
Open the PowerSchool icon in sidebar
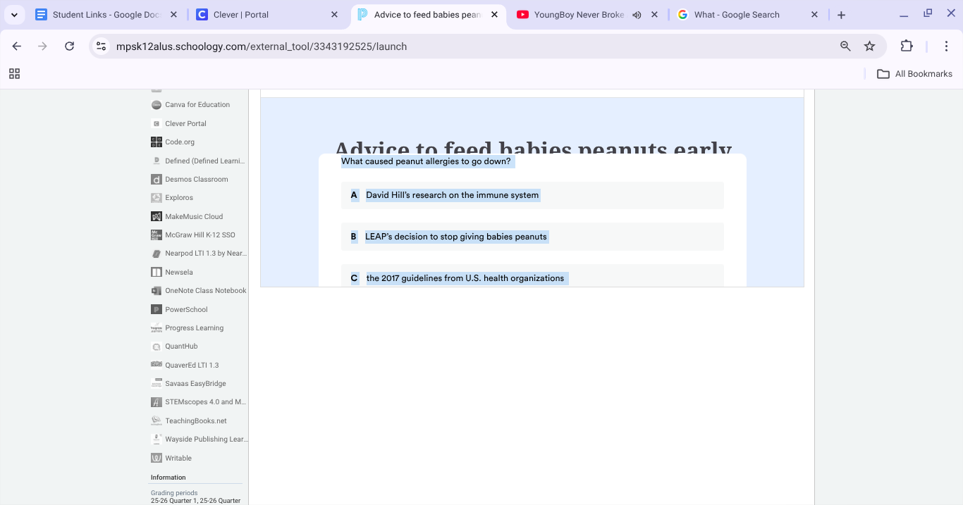coord(157,310)
